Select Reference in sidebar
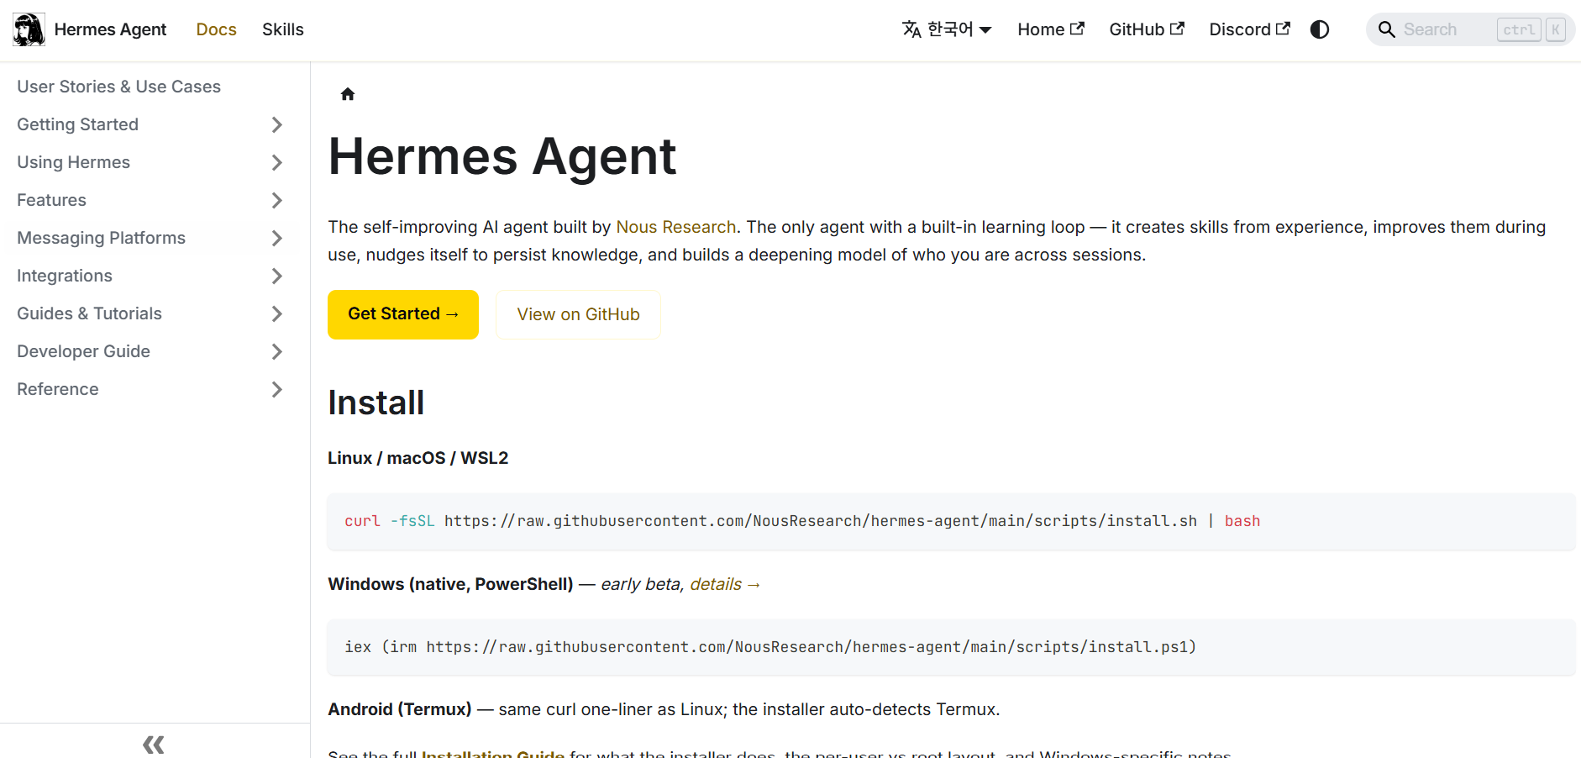This screenshot has height=758, width=1581. [x=58, y=389]
